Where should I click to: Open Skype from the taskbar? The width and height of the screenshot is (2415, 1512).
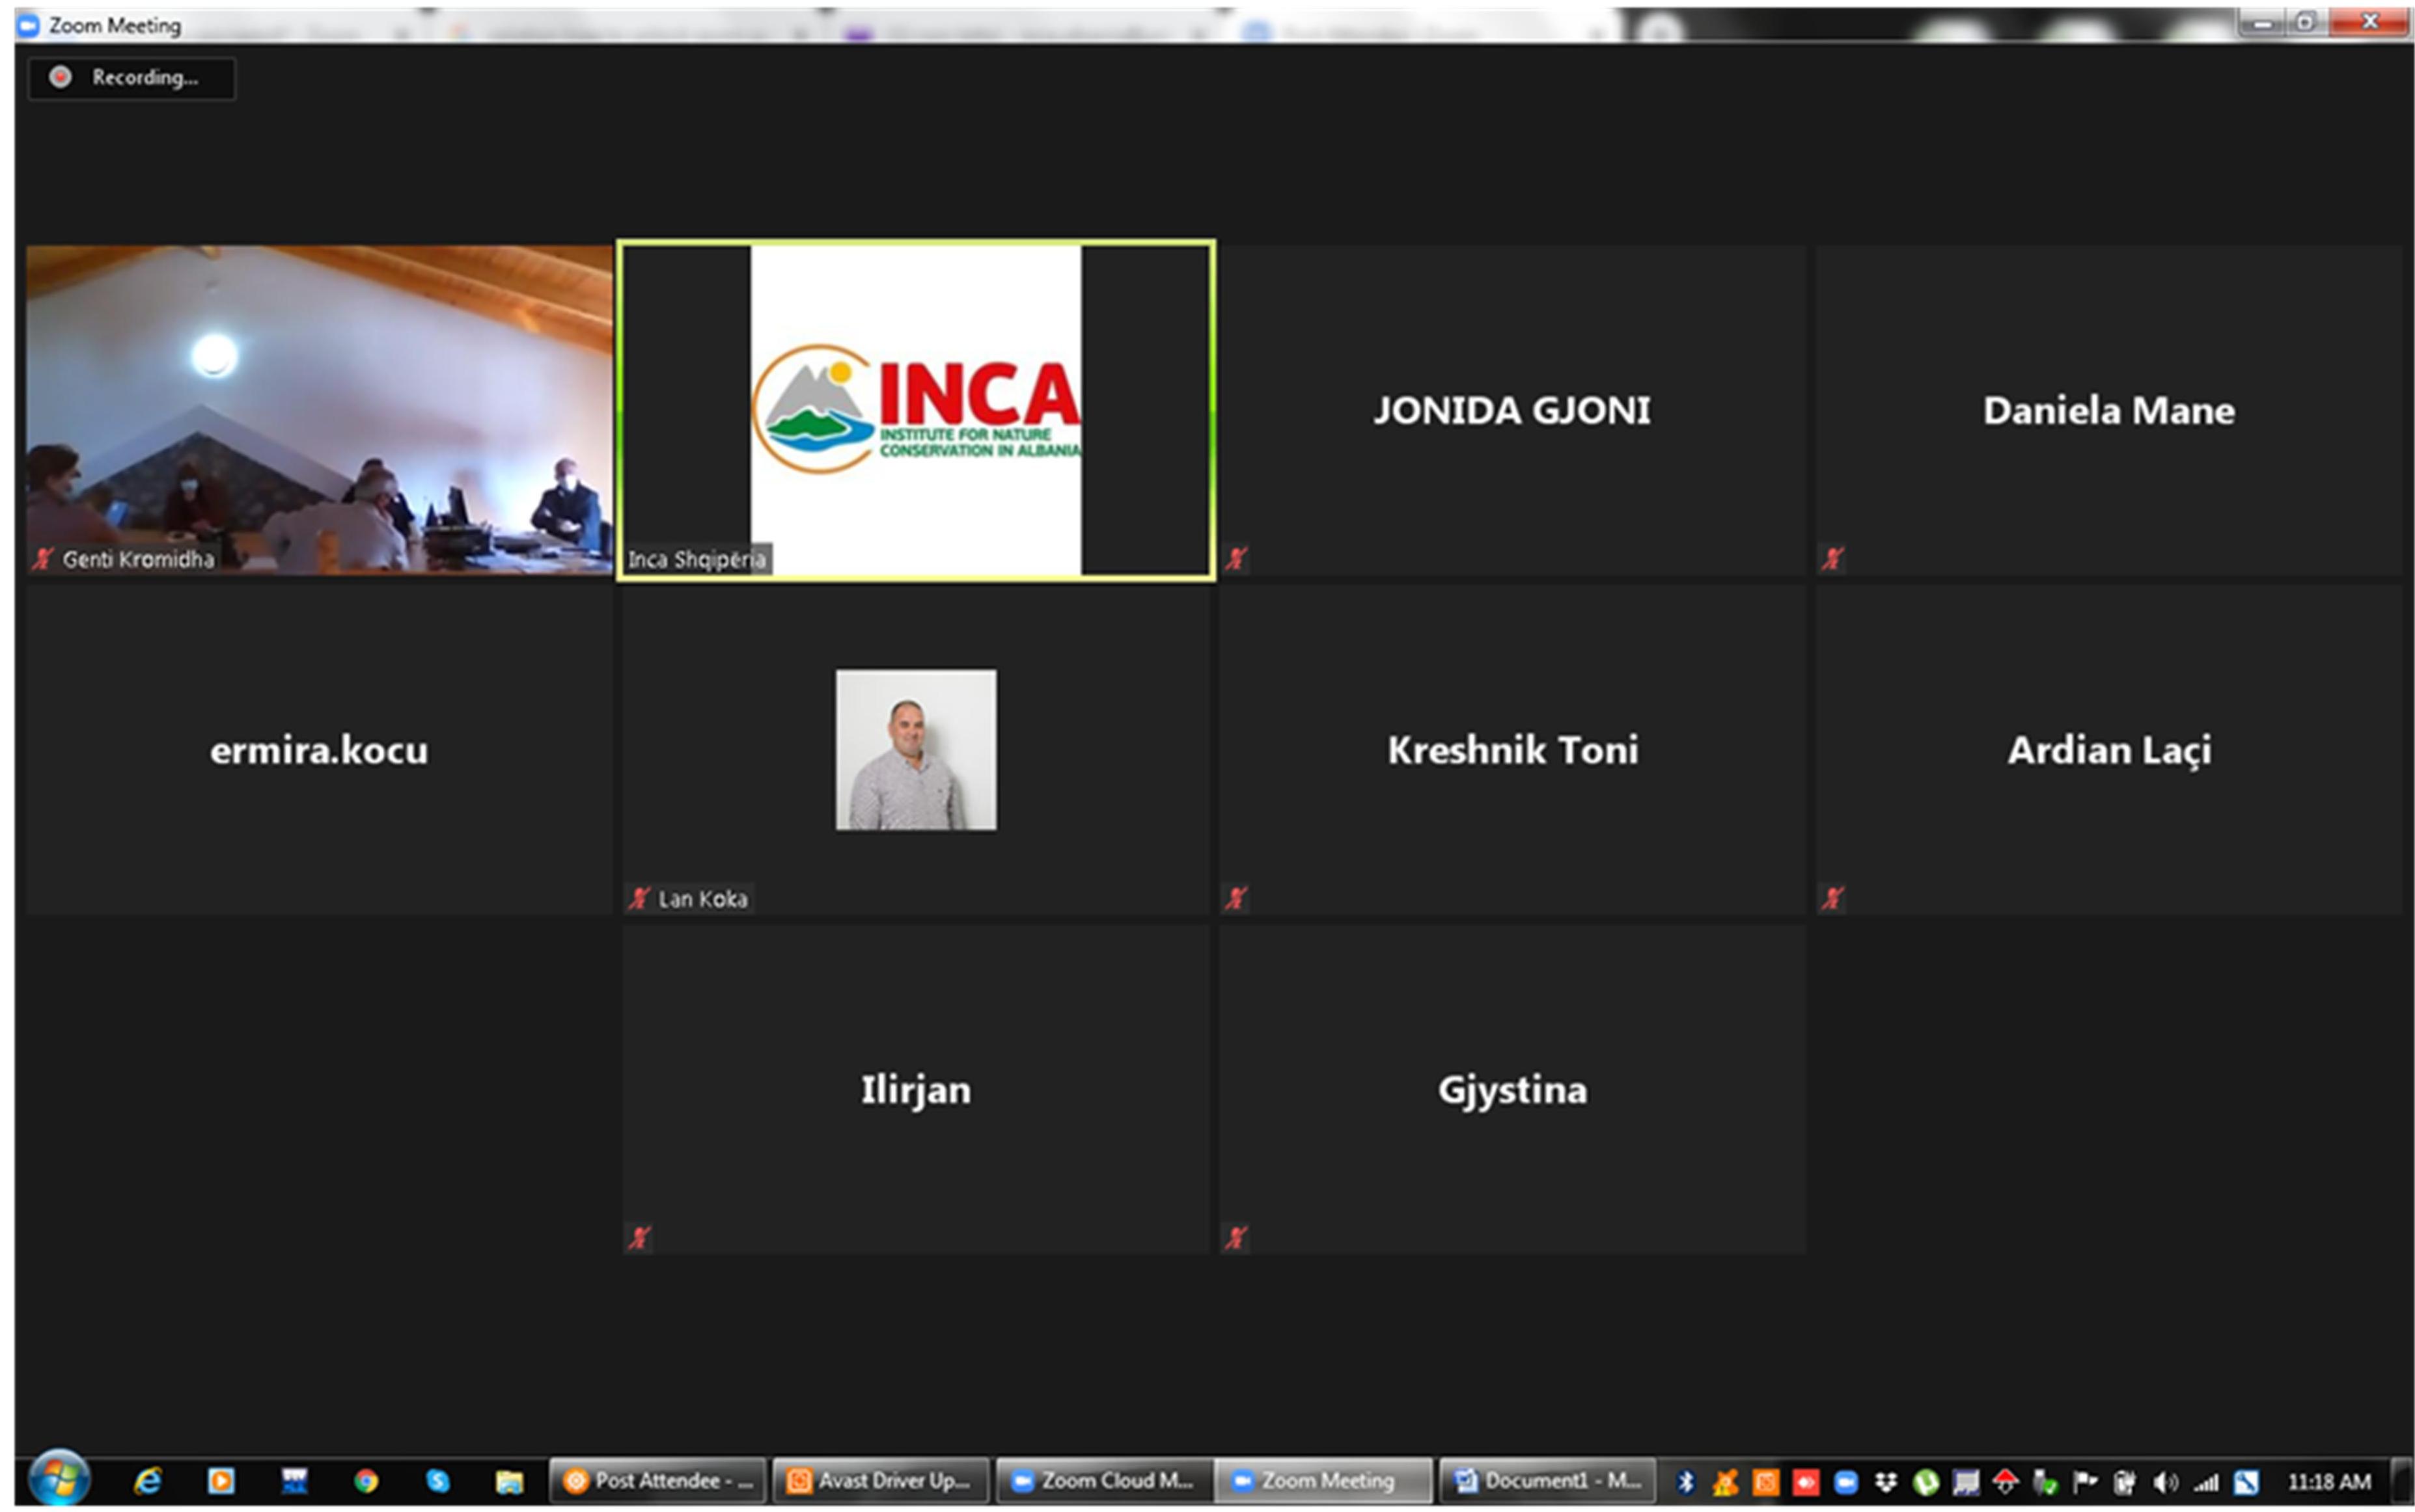point(437,1481)
